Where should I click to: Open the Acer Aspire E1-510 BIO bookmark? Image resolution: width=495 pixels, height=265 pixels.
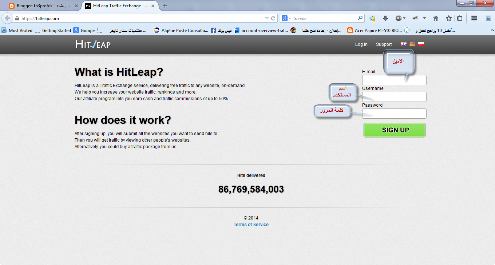[375, 31]
